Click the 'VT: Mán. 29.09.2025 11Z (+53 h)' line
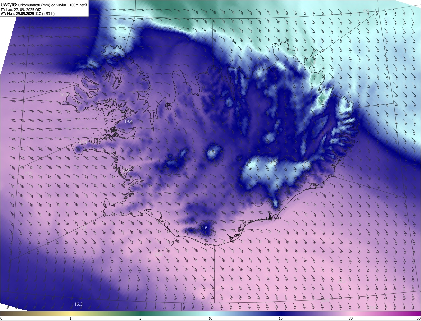 pyautogui.click(x=27, y=14)
